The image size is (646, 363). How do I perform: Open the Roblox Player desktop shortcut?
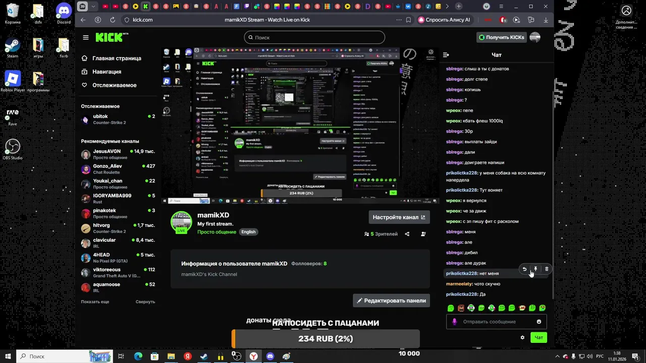pos(12,82)
